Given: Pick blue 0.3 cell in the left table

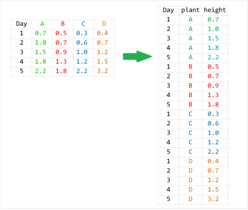Looking at the screenshot, I should [x=82, y=33].
